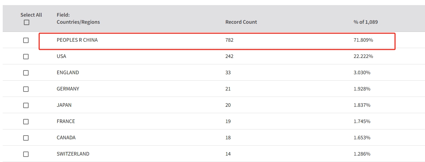Toggle the JAPAN checkbox
Viewport: 425px width, 162px height.
[x=26, y=105]
